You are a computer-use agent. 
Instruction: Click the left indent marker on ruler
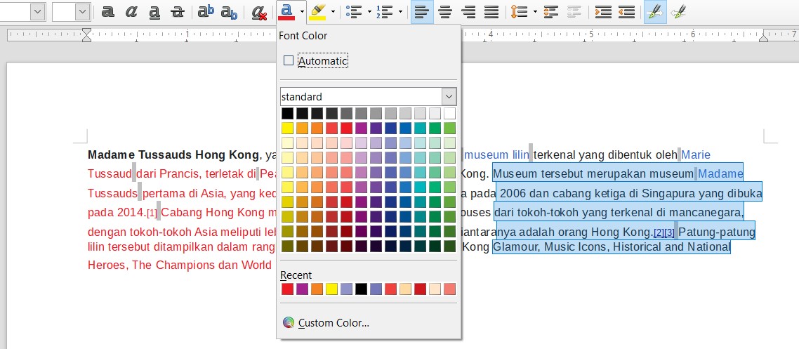tap(86, 35)
